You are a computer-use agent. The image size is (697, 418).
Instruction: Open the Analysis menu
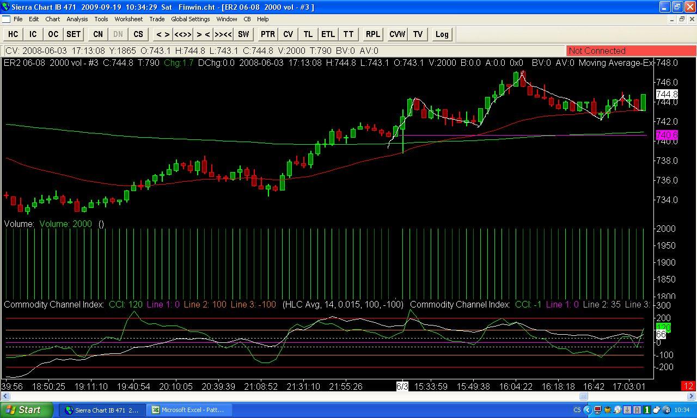[x=77, y=19]
